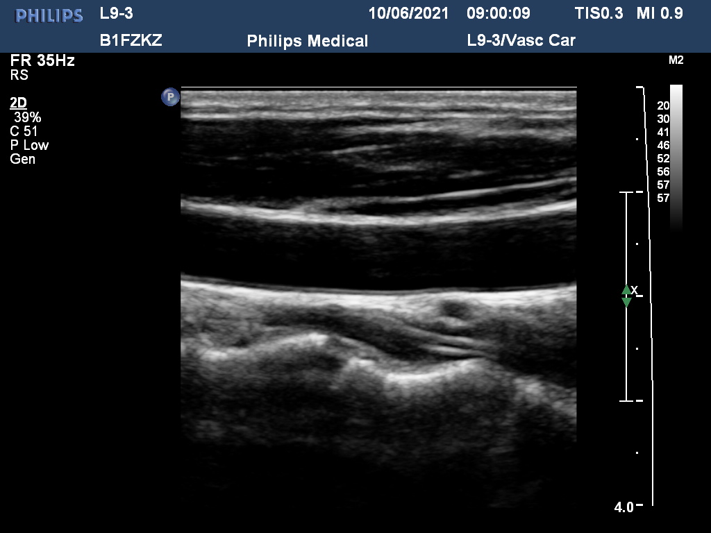This screenshot has height=533, width=711.
Task: Click the M2 map indicator
Action: [676, 60]
